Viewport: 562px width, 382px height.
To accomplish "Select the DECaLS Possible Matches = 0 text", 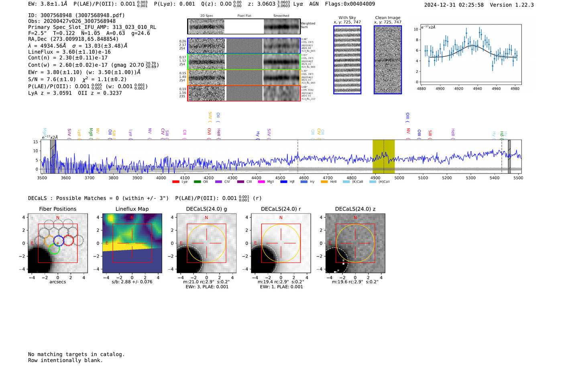I will [98, 198].
